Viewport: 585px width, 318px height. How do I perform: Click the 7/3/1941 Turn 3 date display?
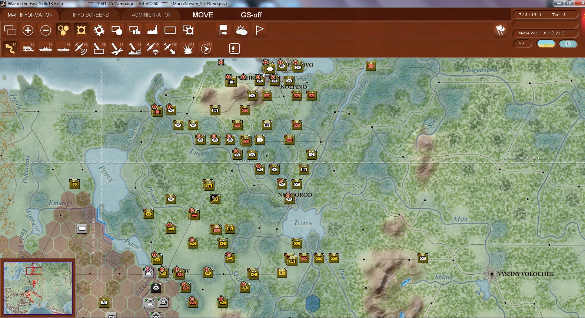tap(545, 15)
